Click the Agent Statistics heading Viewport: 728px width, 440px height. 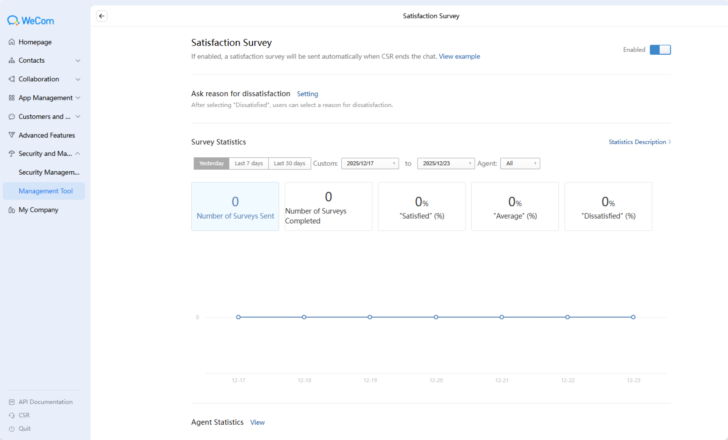[217, 422]
